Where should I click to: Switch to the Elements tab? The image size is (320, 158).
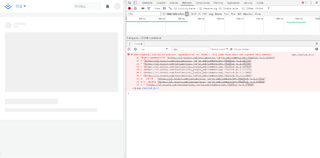[x=147, y=3]
